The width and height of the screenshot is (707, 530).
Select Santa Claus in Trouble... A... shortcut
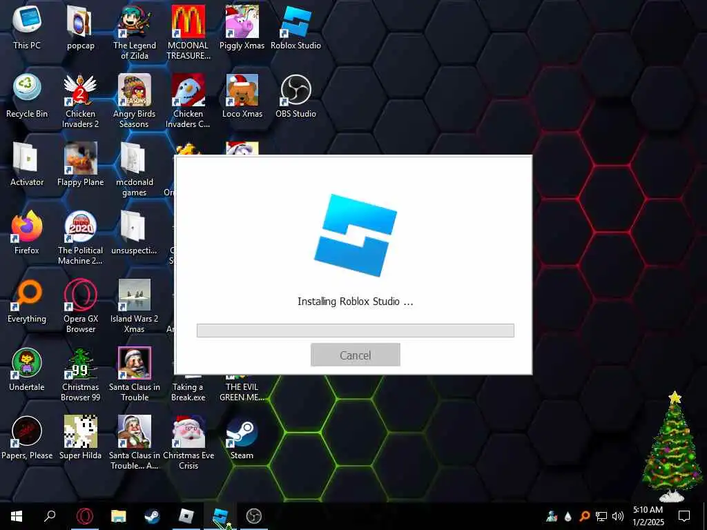coord(135,443)
